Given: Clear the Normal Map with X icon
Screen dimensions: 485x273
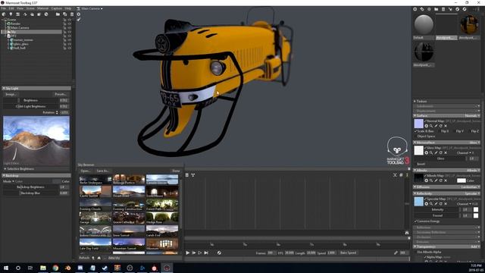Looking at the screenshot, I should pos(446,126).
